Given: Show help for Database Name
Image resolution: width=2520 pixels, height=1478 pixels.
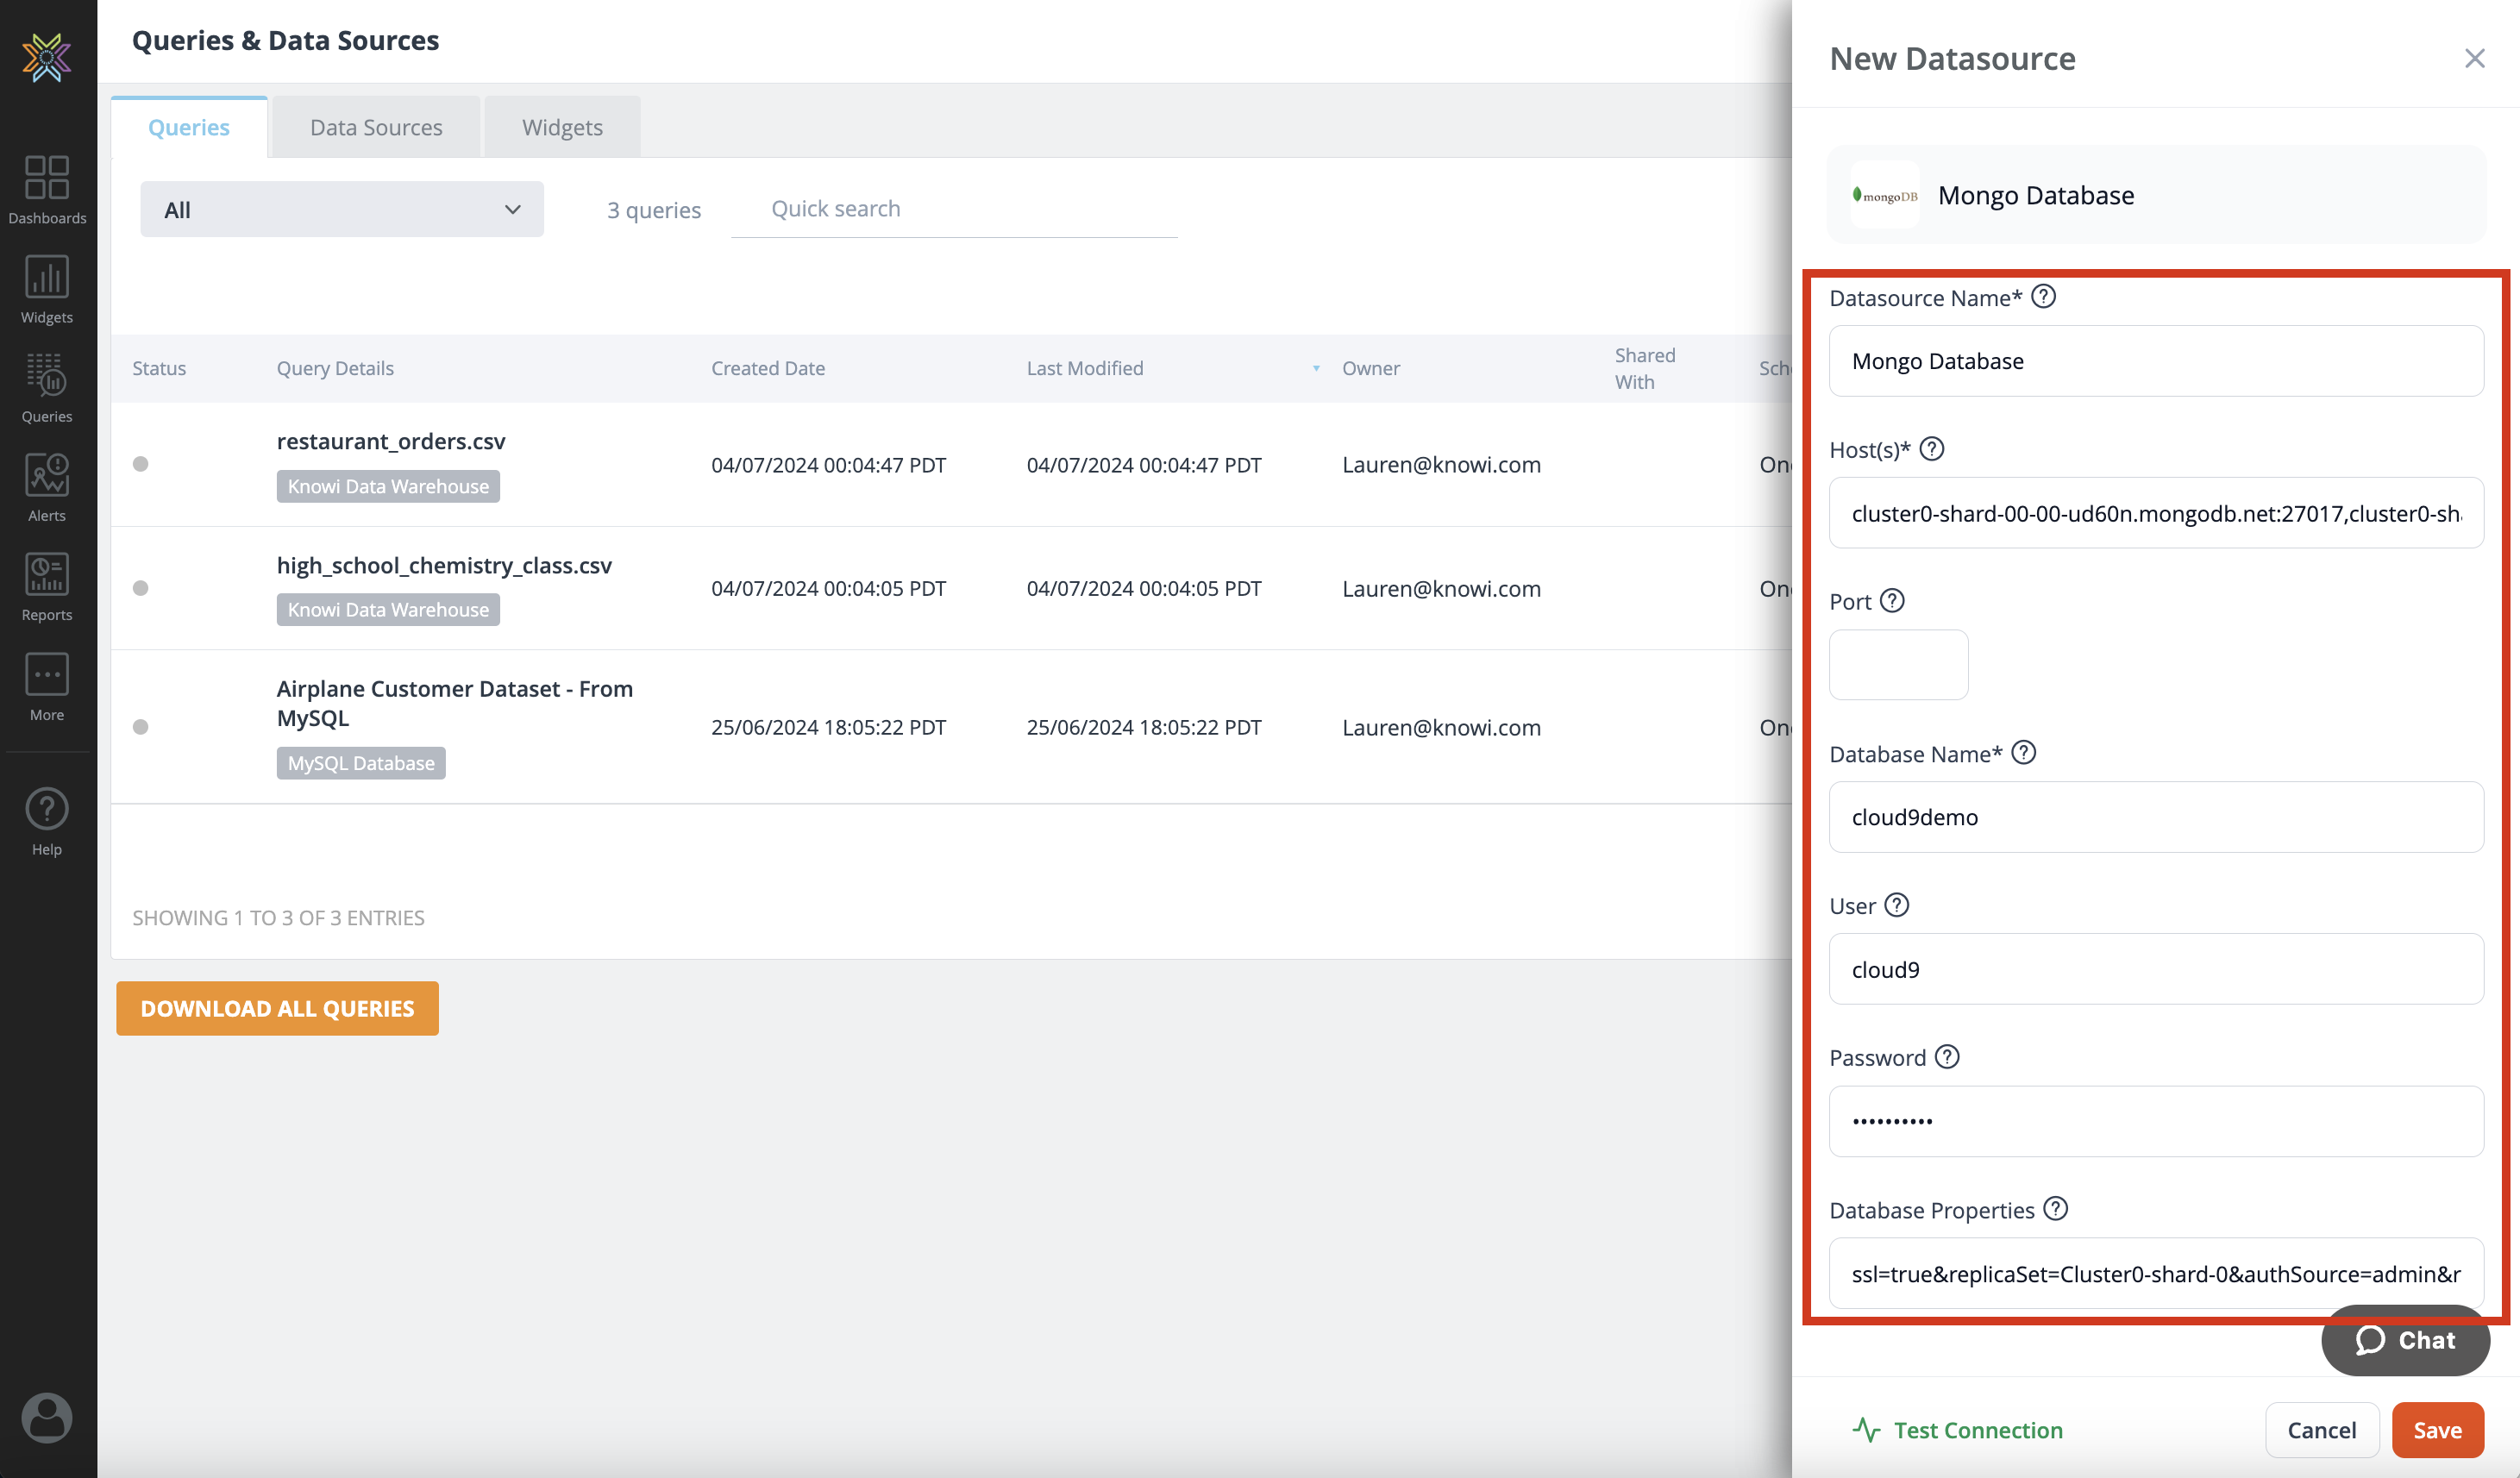Looking at the screenshot, I should 2024,753.
